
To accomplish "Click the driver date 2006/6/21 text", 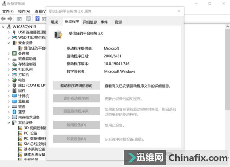I will 112,56.
